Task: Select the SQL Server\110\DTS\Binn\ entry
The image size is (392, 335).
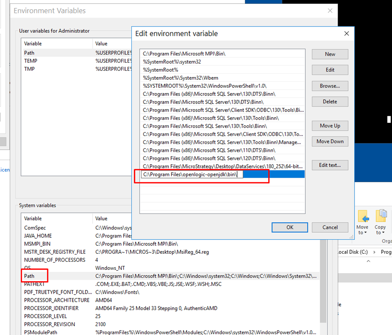Action: pyautogui.click(x=222, y=150)
